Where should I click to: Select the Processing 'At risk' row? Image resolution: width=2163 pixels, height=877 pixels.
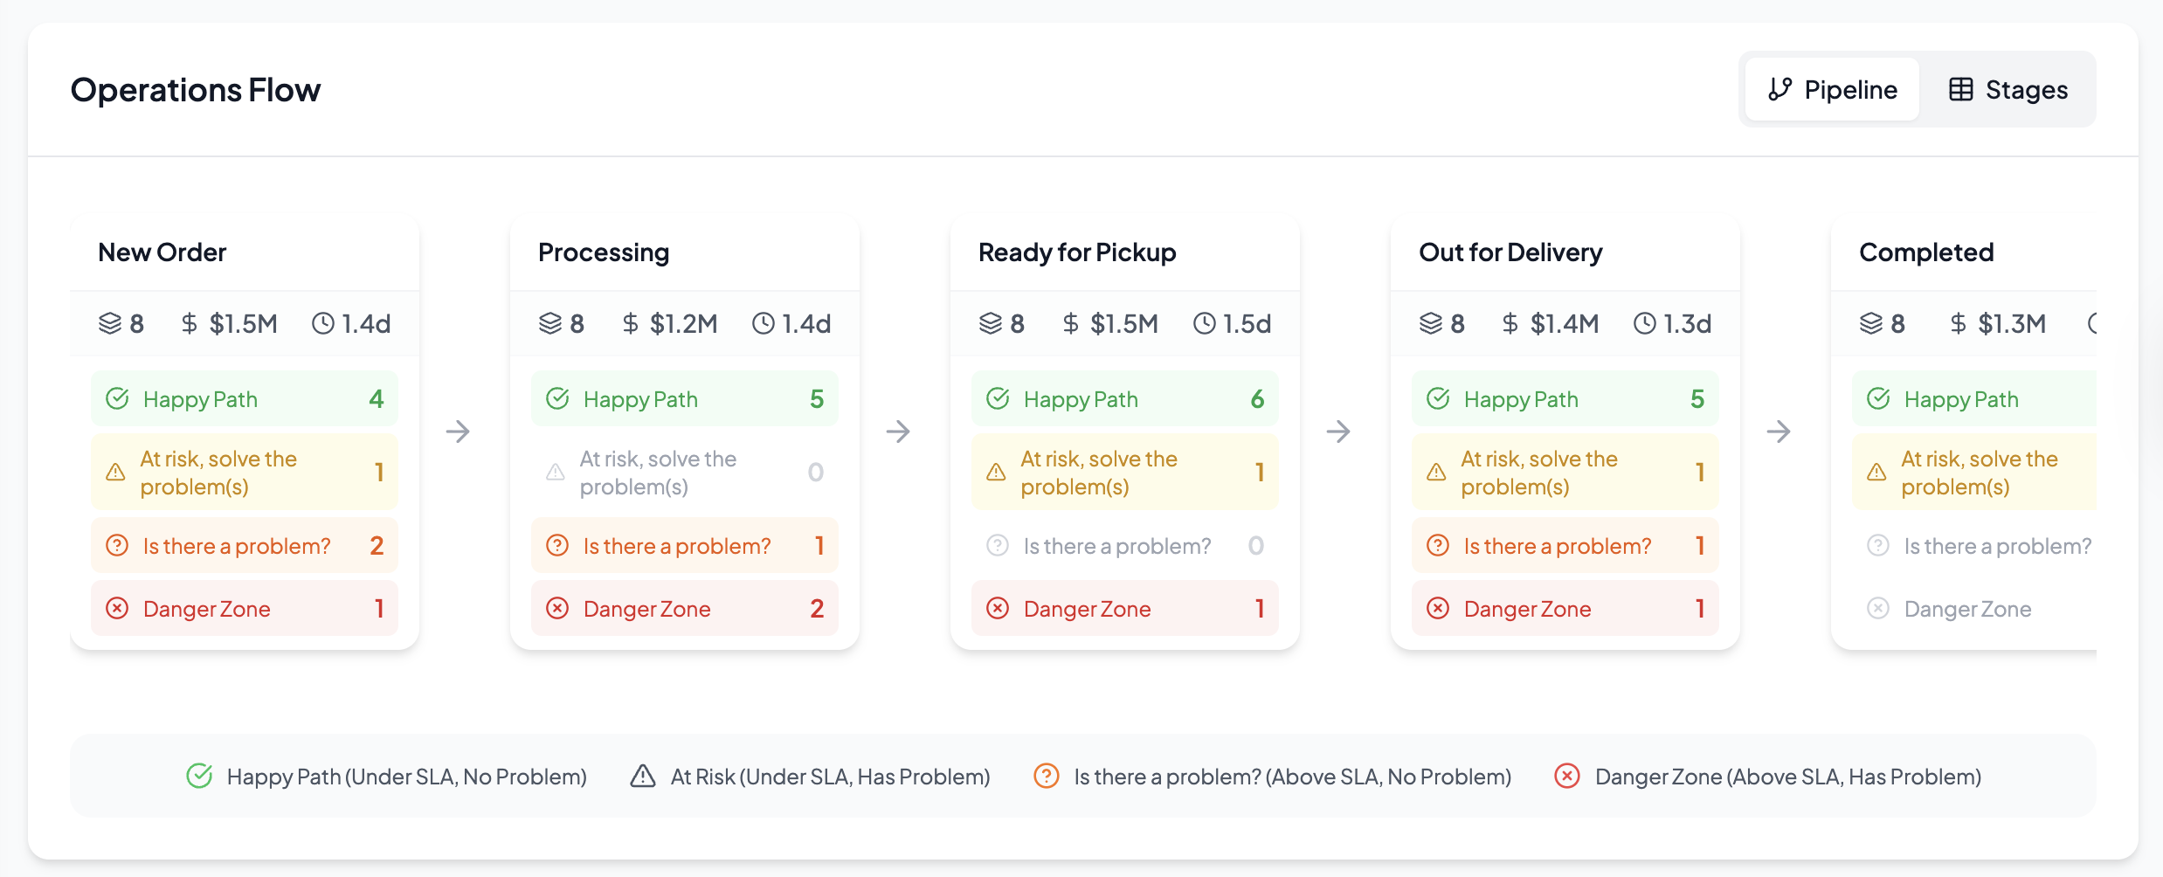pyautogui.click(x=685, y=473)
